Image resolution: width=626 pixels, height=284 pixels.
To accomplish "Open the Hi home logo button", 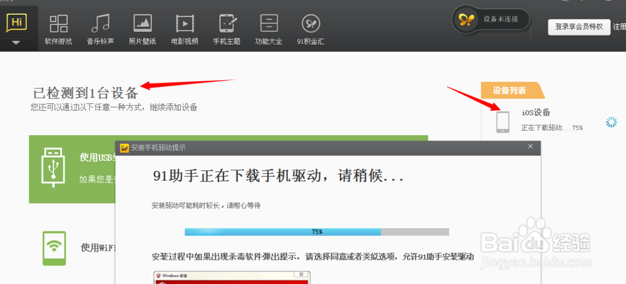I will tap(17, 22).
